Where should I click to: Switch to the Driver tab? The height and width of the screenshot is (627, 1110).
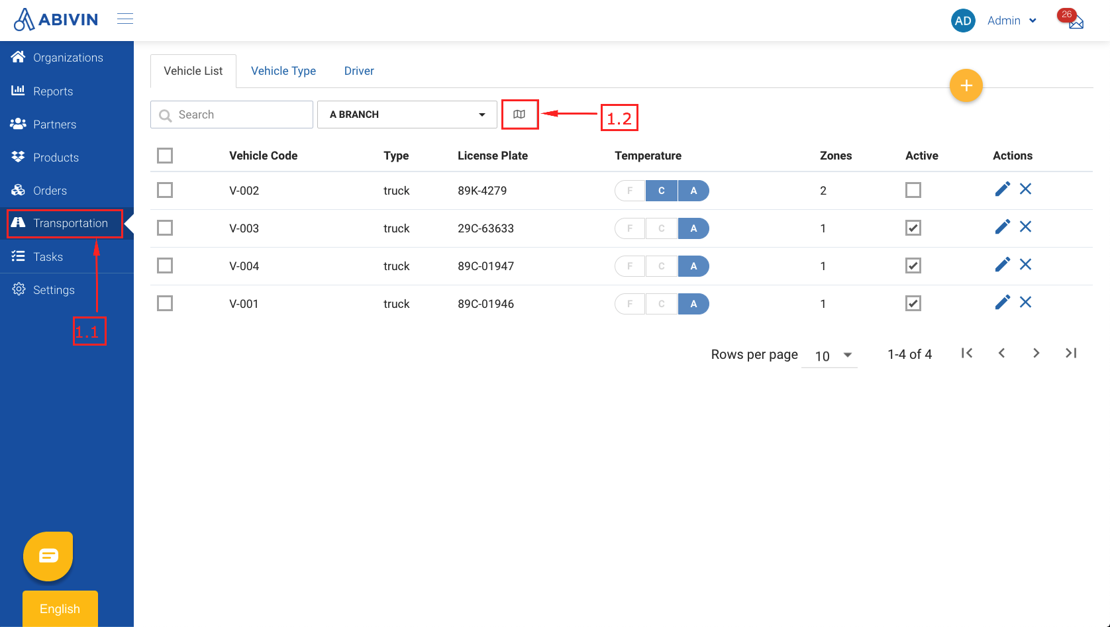click(359, 71)
